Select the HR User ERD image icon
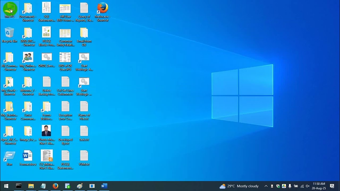 tap(65, 12)
